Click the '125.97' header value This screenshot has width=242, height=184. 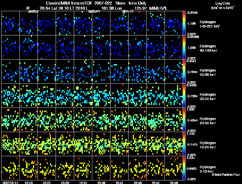tap(140, 8)
